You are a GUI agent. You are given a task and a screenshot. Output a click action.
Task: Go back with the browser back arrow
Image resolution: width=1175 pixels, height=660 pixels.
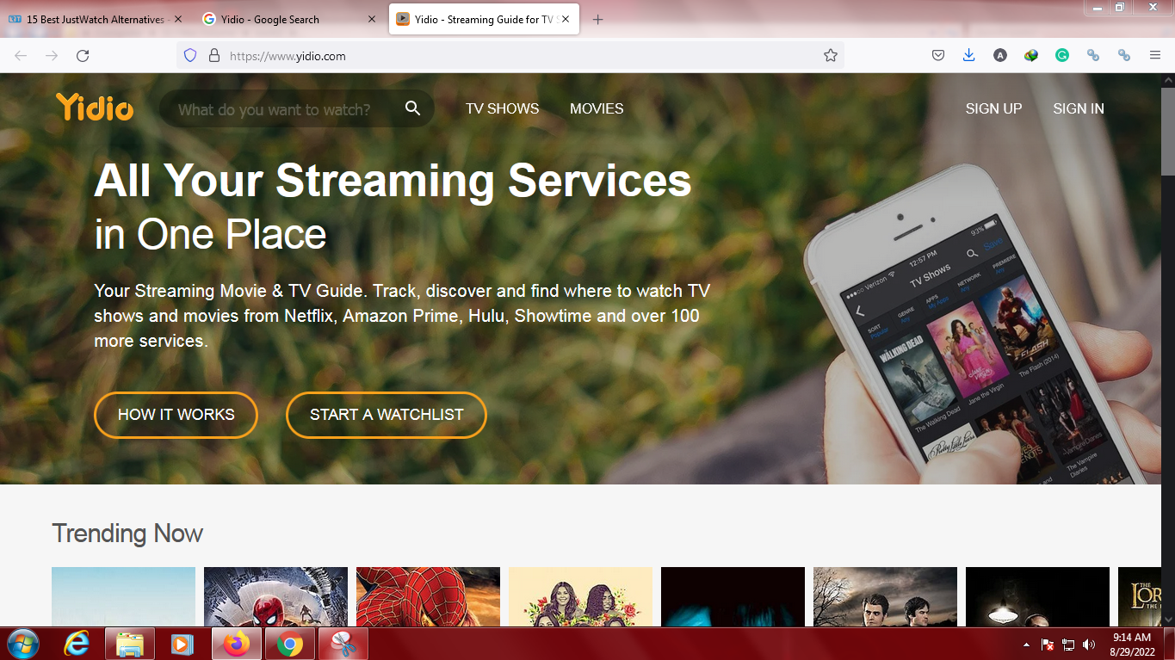coord(21,55)
